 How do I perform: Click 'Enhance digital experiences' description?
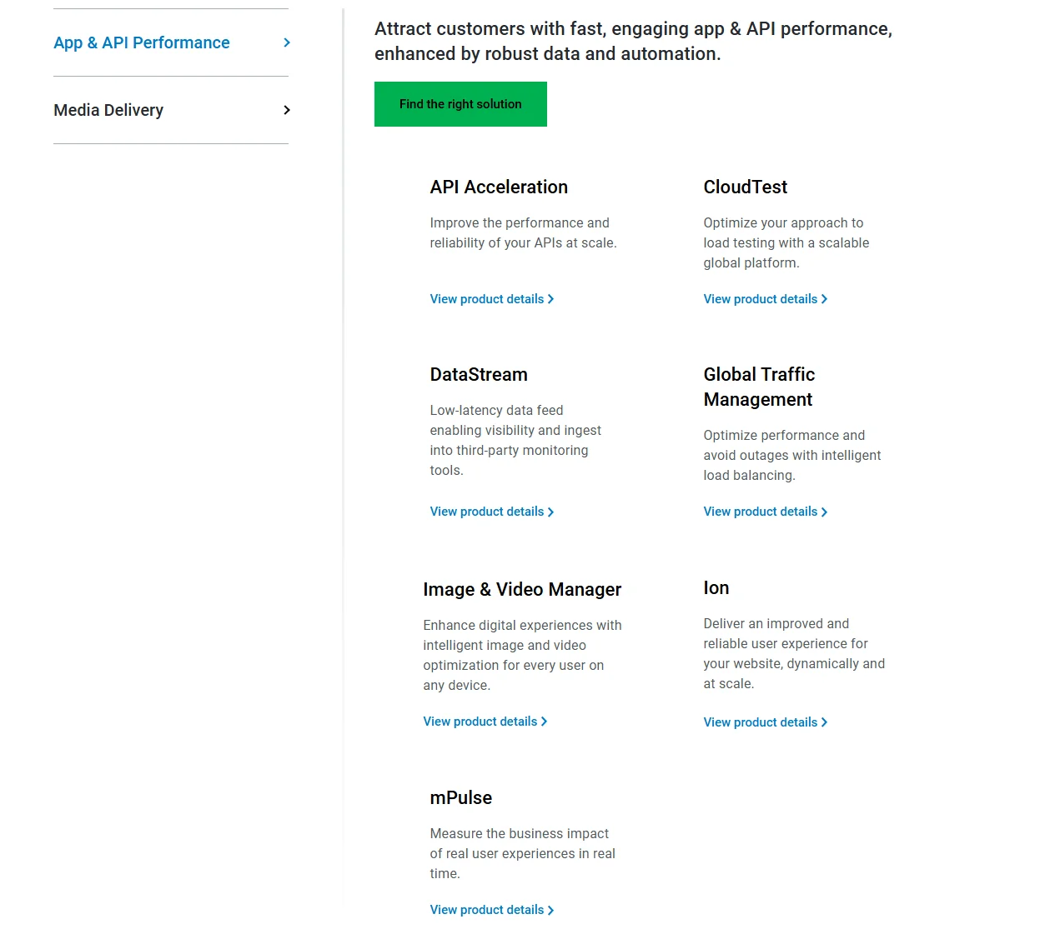pos(522,655)
